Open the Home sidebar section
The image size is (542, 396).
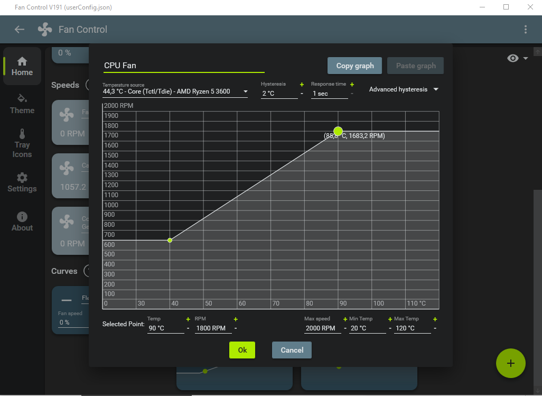coord(22,66)
